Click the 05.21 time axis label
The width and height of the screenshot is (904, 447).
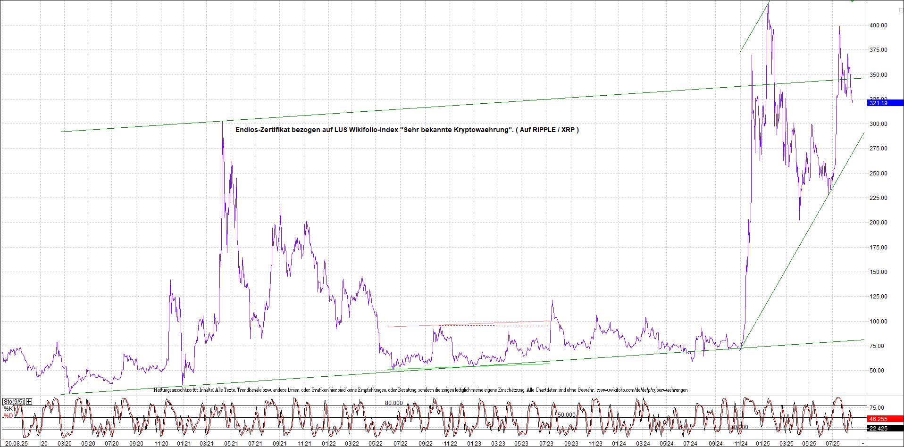click(x=231, y=443)
